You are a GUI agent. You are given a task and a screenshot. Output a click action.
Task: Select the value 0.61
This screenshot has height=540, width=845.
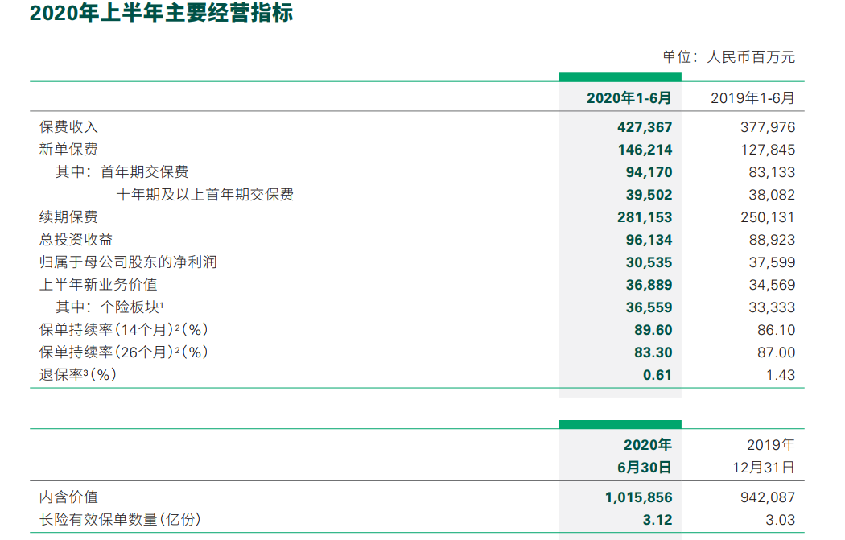click(x=657, y=376)
